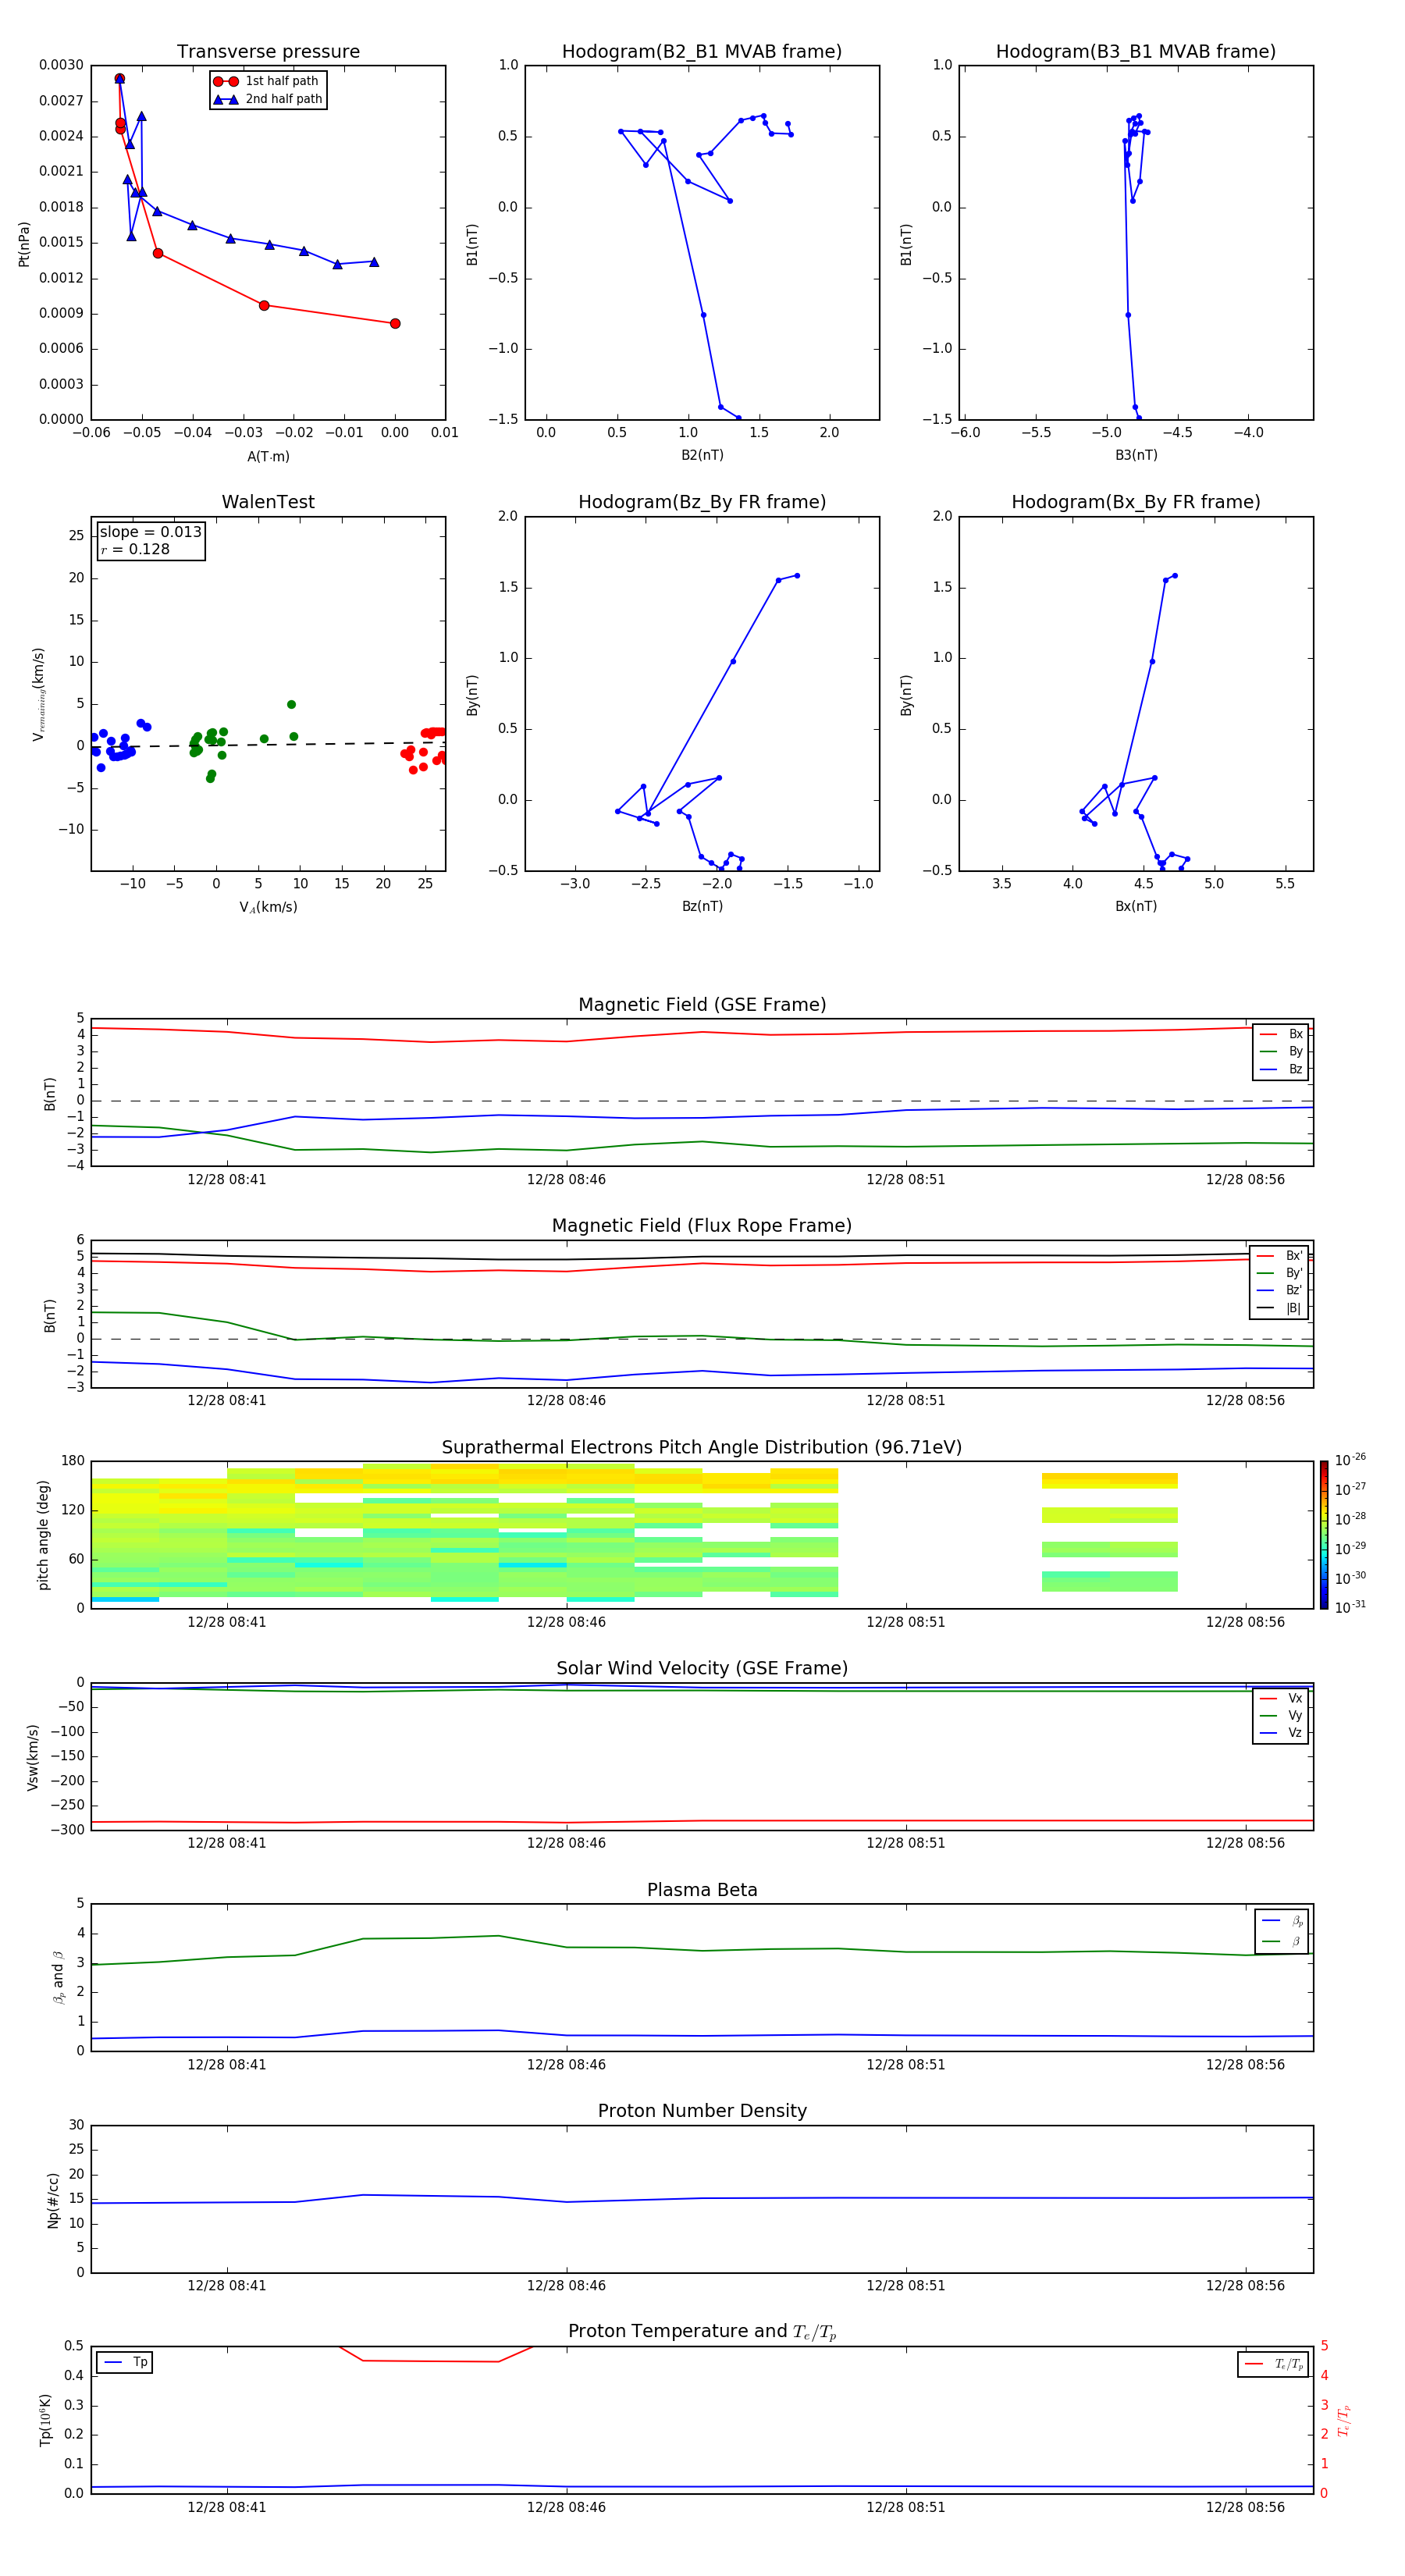
Task: Click the red 'Te/Tp' right axis label
Action: coord(1343,2420)
